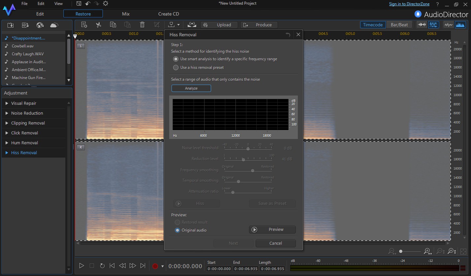The width and height of the screenshot is (471, 276).
Task: Click the horizontal zoom in magnifier icon
Action: click(428, 251)
